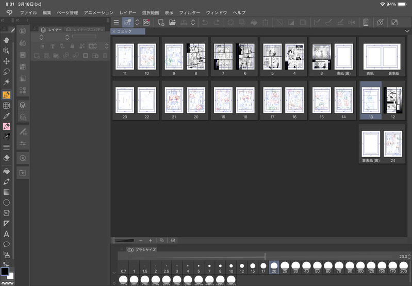Select the Hand (move view) tool
This screenshot has height=286, width=412.
coord(6,40)
